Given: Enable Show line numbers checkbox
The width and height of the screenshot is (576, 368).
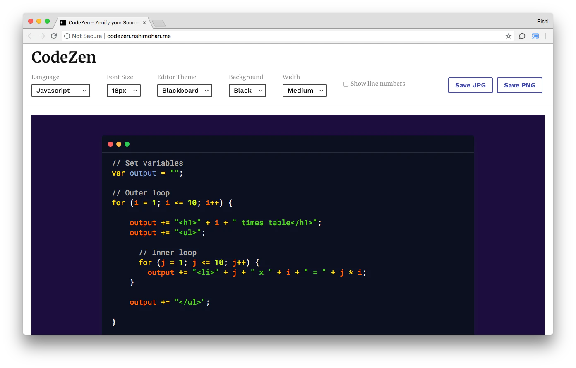Looking at the screenshot, I should pos(346,84).
